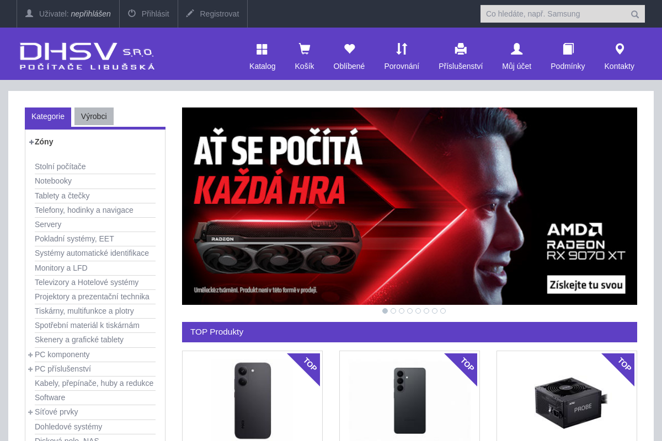This screenshot has height=441, width=662.
Task: Open the XPG Probe power supply thumbnail
Action: [x=570, y=403]
